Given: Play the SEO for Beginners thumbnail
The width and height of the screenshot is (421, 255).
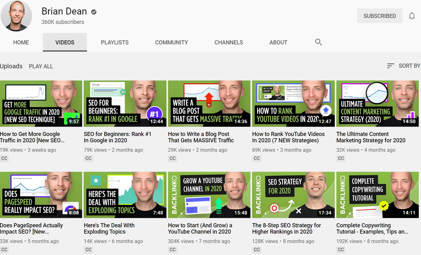Looking at the screenshot, I should point(125,104).
